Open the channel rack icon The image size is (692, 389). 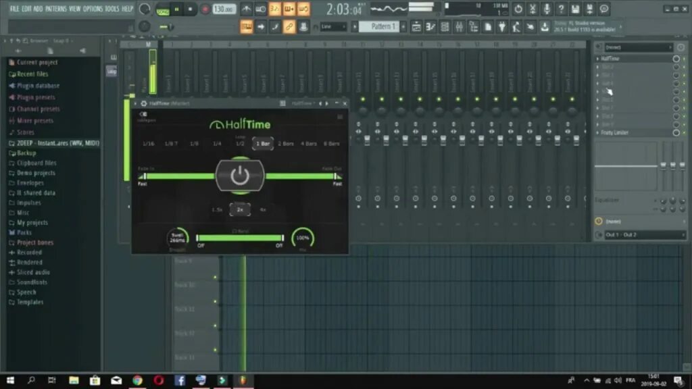445,27
